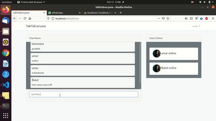This screenshot has height=121, width=216.
Task: Open tracking protection shield icon
Action: pos(48,18)
